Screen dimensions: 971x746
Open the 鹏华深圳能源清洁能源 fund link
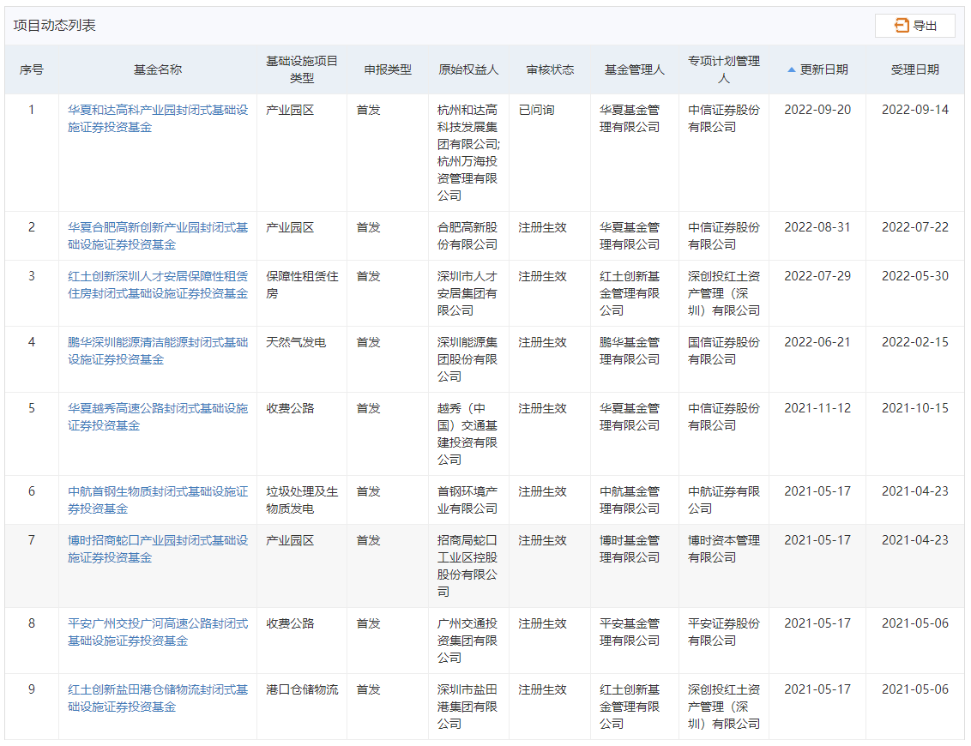tap(158, 351)
